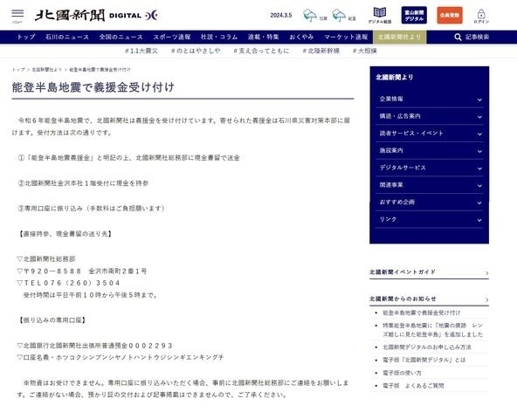Image resolution: width=517 pixels, height=419 pixels.
Task: Open the first weather umbrella icon
Action: click(310, 16)
